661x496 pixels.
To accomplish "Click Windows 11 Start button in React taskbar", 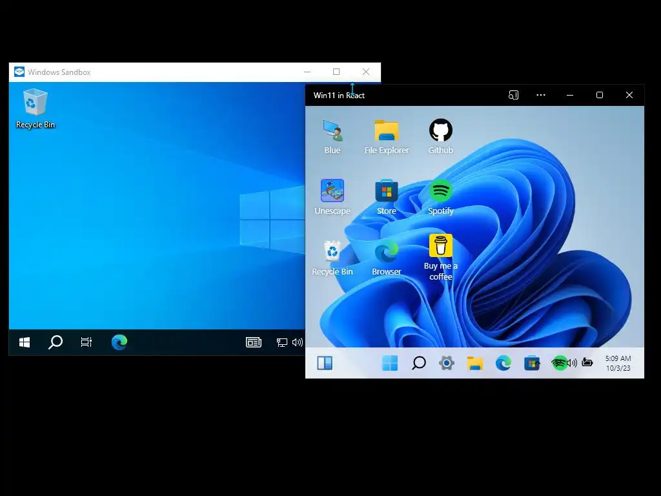I will coord(389,363).
